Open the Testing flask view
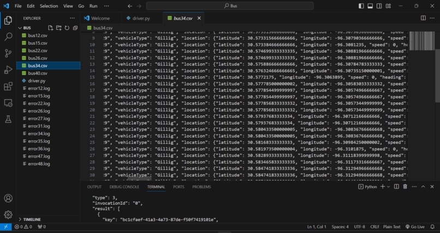 (x=8, y=119)
